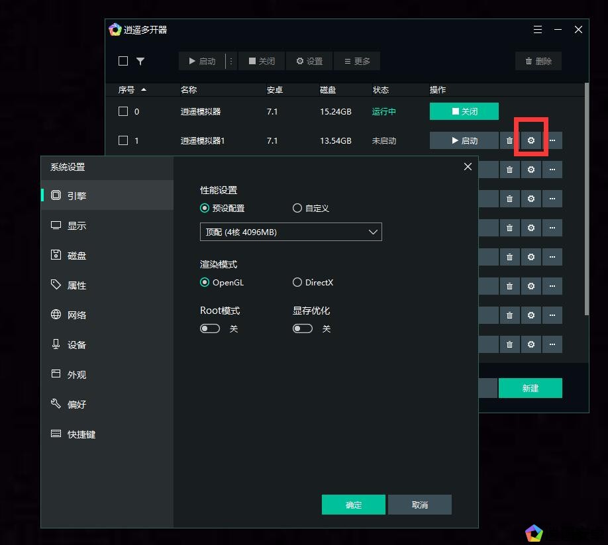This screenshot has height=545, width=608.
Task: Switch to the 显示 settings tab
Action: [x=77, y=226]
